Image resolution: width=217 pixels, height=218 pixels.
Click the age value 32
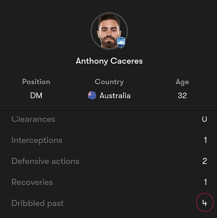pyautogui.click(x=182, y=95)
